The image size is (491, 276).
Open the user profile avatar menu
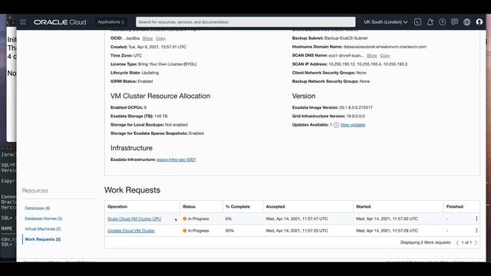point(479,22)
